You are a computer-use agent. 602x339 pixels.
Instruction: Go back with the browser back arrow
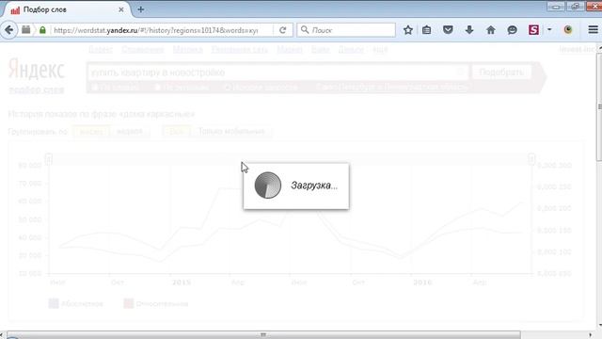pyautogui.click(x=8, y=30)
